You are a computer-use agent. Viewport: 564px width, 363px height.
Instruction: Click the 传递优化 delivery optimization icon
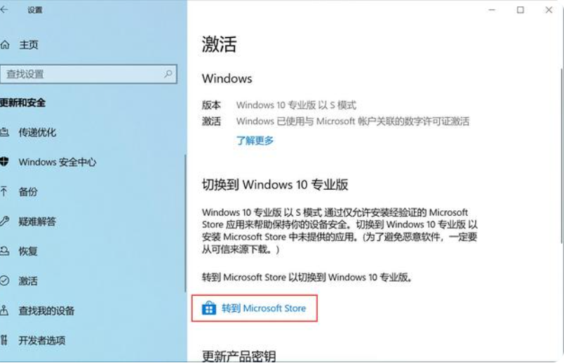coord(4,132)
